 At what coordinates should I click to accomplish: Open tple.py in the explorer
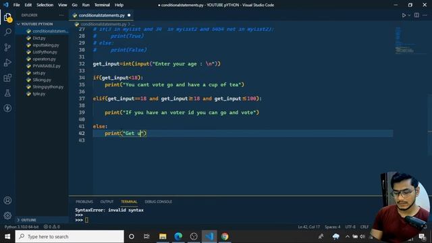point(39,94)
